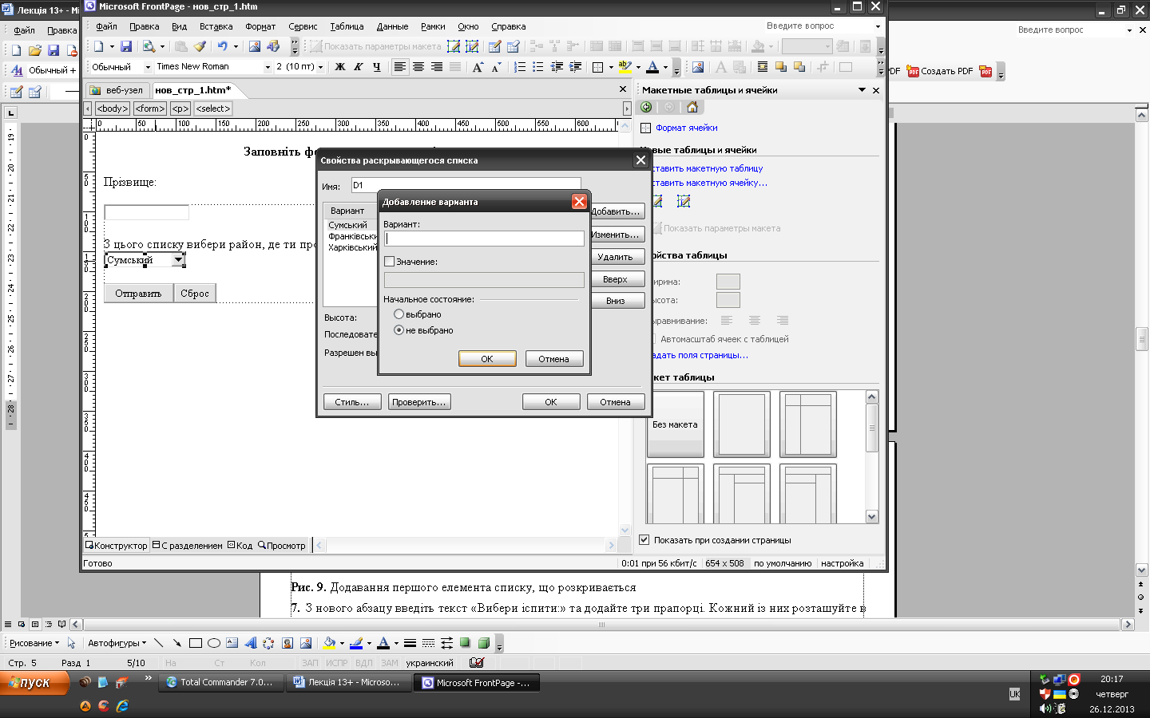Screen dimensions: 1150x718
Task: Toggle bold formatting (Ж) button
Action: (340, 67)
